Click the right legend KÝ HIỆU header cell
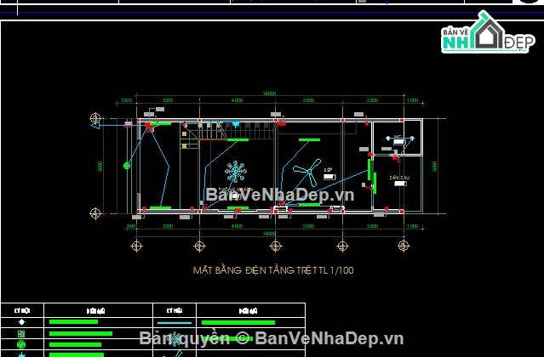Viewport: 544px width, 357px height. [x=175, y=310]
